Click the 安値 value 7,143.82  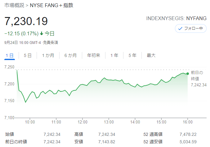(107, 142)
